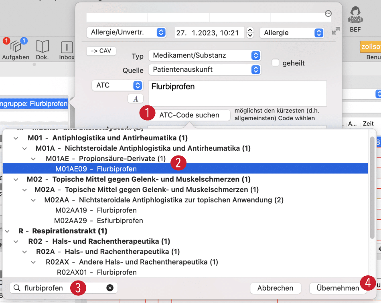Select the highlighted ngruppe: Flurbiprofen entry
Screen dimensions: 381x303
[x=34, y=104]
